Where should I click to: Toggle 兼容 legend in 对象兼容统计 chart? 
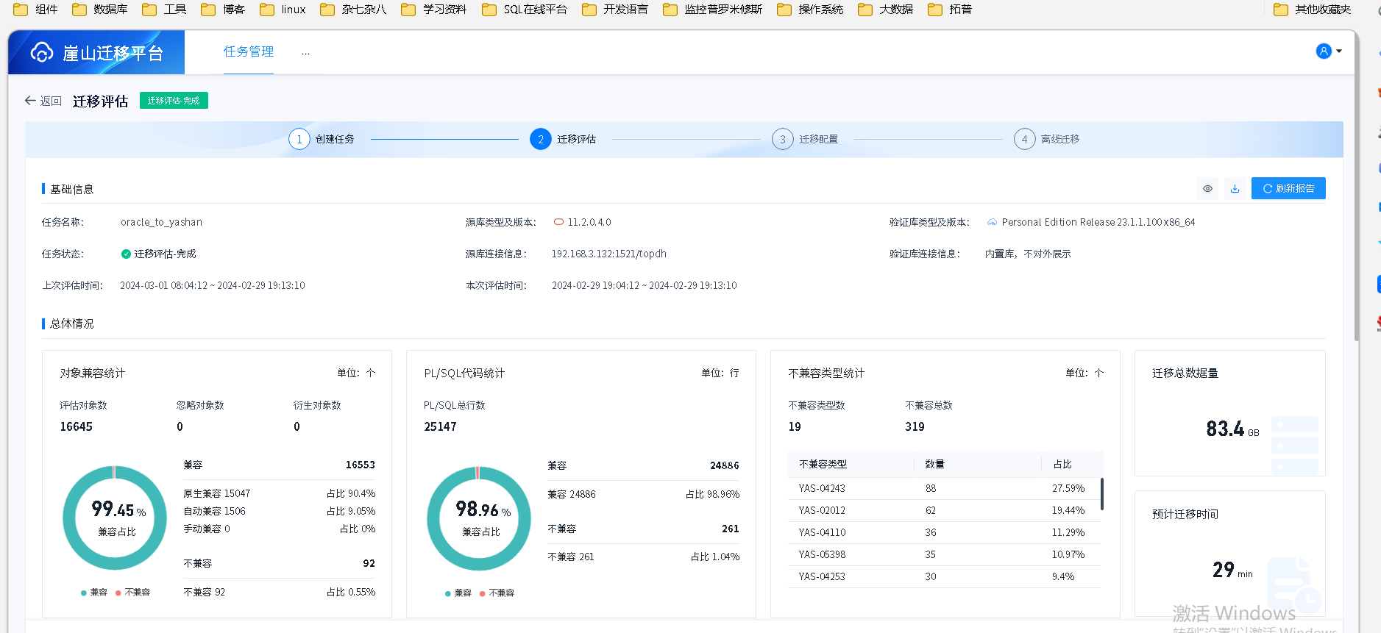pos(94,593)
